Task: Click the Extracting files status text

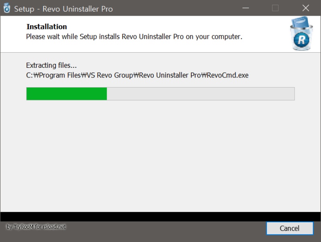Action: pyautogui.click(x=51, y=65)
